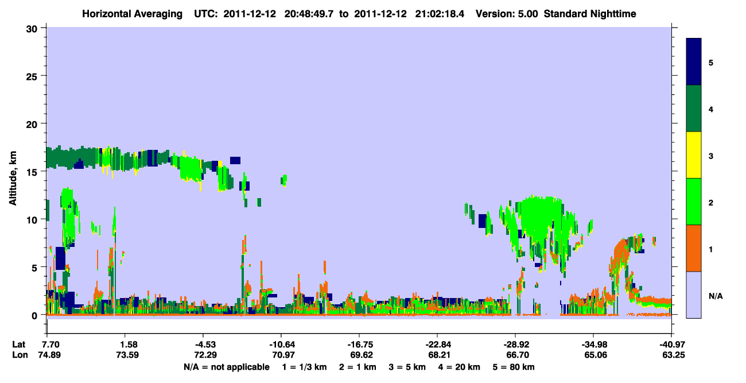Viewport: 746px width, 383px height.
Task: Click the 'Lon' row label
Action: tap(19, 355)
